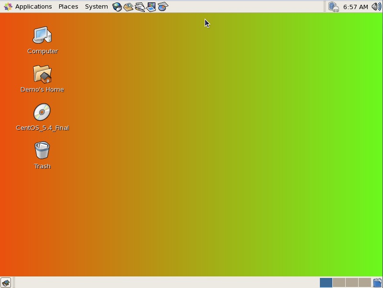Open OpenOffice Impress presentation app
The height and width of the screenshot is (288, 383).
pos(152,6)
